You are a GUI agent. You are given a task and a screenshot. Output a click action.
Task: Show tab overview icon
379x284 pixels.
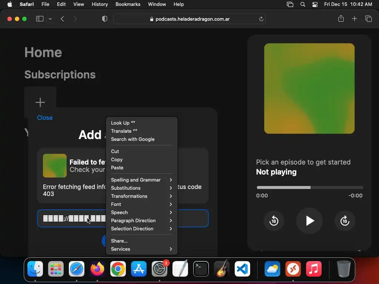(x=368, y=18)
